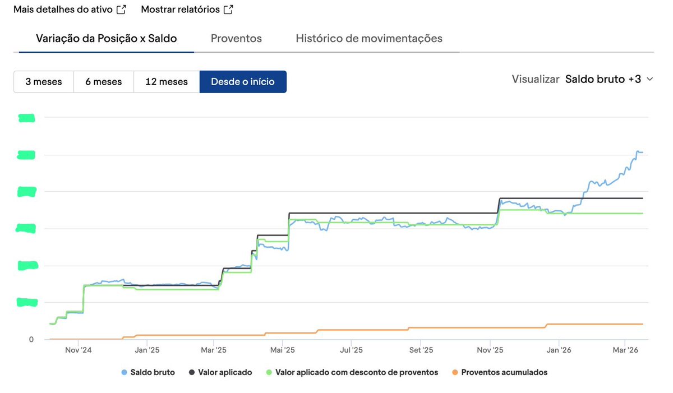Open the external link icon next to Mais detalhes do ativo
The image size is (673, 393).
pyautogui.click(x=121, y=10)
